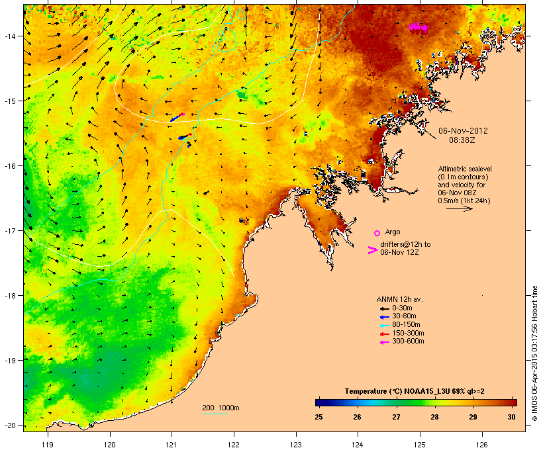The image size is (543, 450).
Task: Click the 122 longitude axis label
Action: point(234,445)
